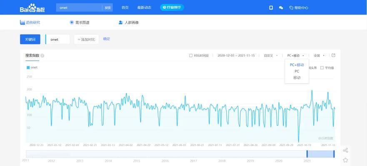Click the Baidu Index logo

pos(32,8)
